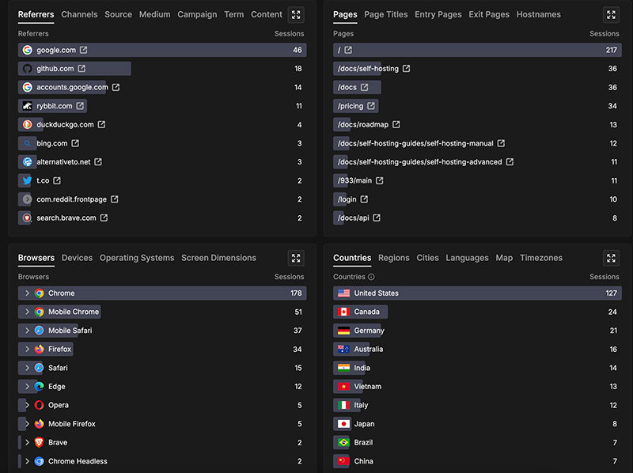Filter by Germany country row
Image resolution: width=633 pixels, height=473 pixels.
pos(477,330)
